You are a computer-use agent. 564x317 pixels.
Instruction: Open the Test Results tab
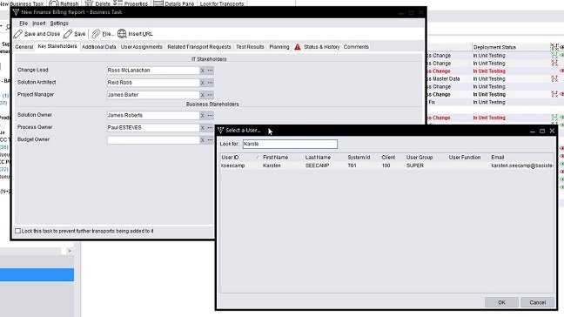tap(250, 47)
